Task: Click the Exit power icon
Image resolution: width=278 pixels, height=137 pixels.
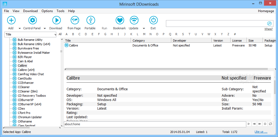Action: pyautogui.click(x=154, y=20)
